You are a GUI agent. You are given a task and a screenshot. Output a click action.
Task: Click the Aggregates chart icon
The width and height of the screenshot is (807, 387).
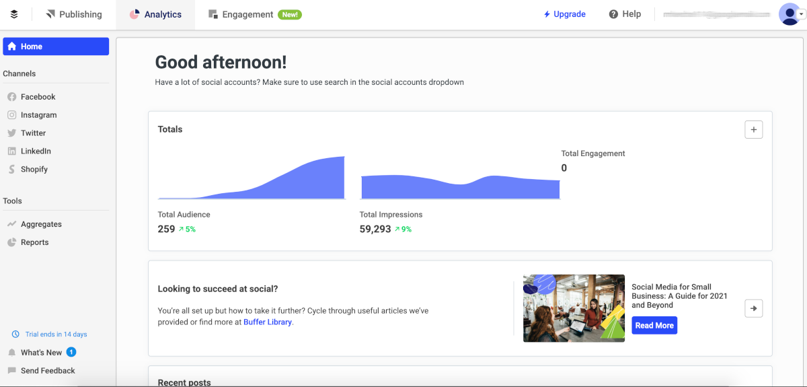pyautogui.click(x=11, y=224)
